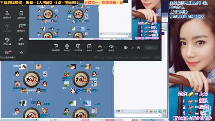Click the 连接中 connecting button
Viewport: 215px width, 121px height.
click(151, 48)
